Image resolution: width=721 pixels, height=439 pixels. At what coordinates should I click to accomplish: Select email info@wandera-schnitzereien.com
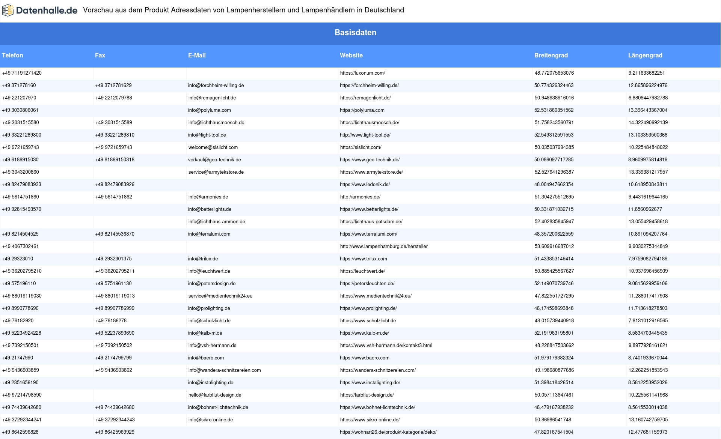point(225,370)
